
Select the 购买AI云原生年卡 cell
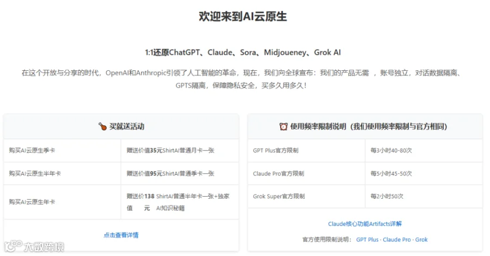tap(62, 202)
